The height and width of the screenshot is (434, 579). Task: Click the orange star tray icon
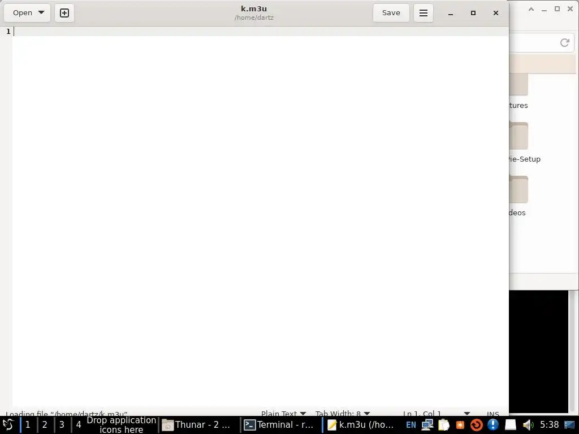tap(460, 425)
